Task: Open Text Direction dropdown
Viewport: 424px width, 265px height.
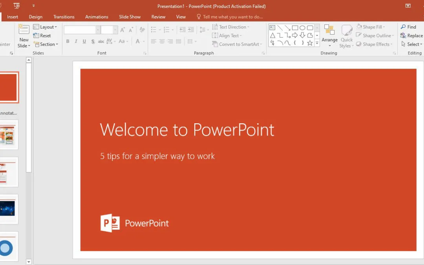Action: (230, 27)
